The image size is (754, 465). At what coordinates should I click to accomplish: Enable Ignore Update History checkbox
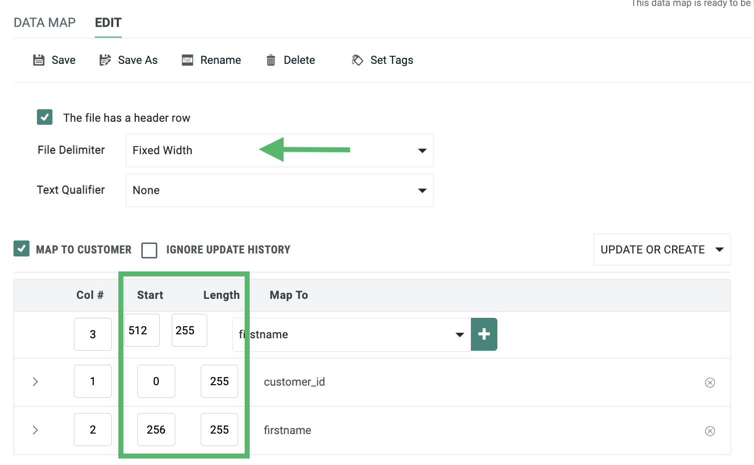pos(149,250)
